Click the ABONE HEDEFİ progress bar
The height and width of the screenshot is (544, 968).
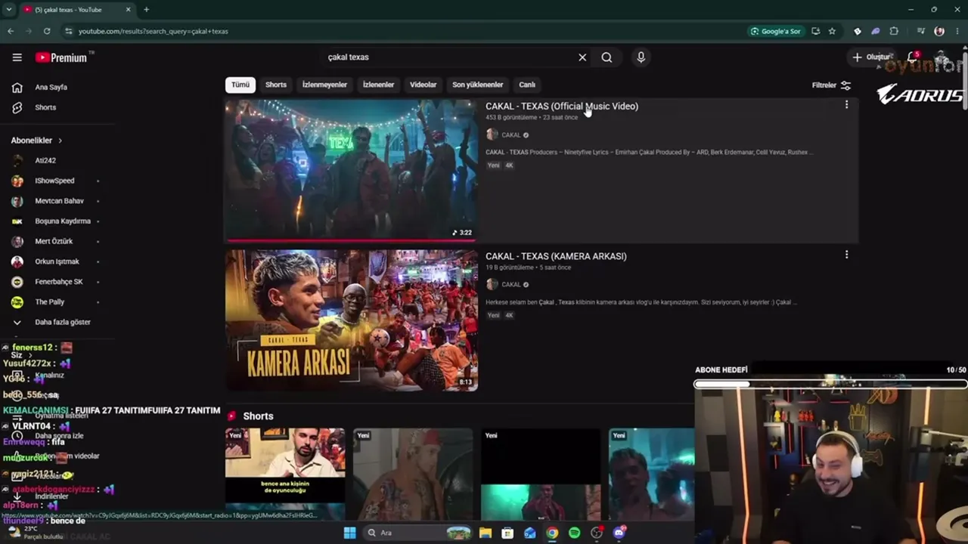point(830,384)
